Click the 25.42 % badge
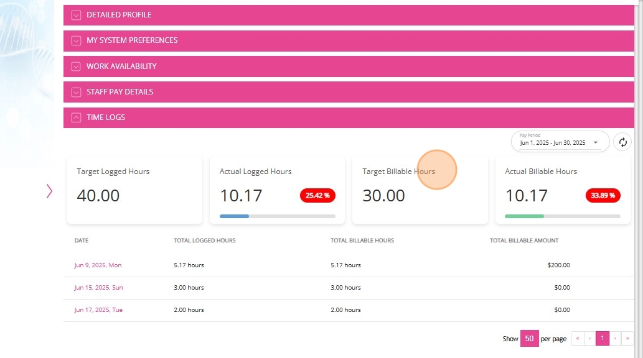643x358 pixels. click(x=317, y=195)
